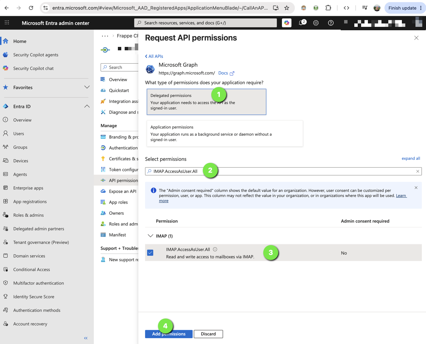Open Domain services in sidebar
The image size is (426, 344).
pos(29,256)
